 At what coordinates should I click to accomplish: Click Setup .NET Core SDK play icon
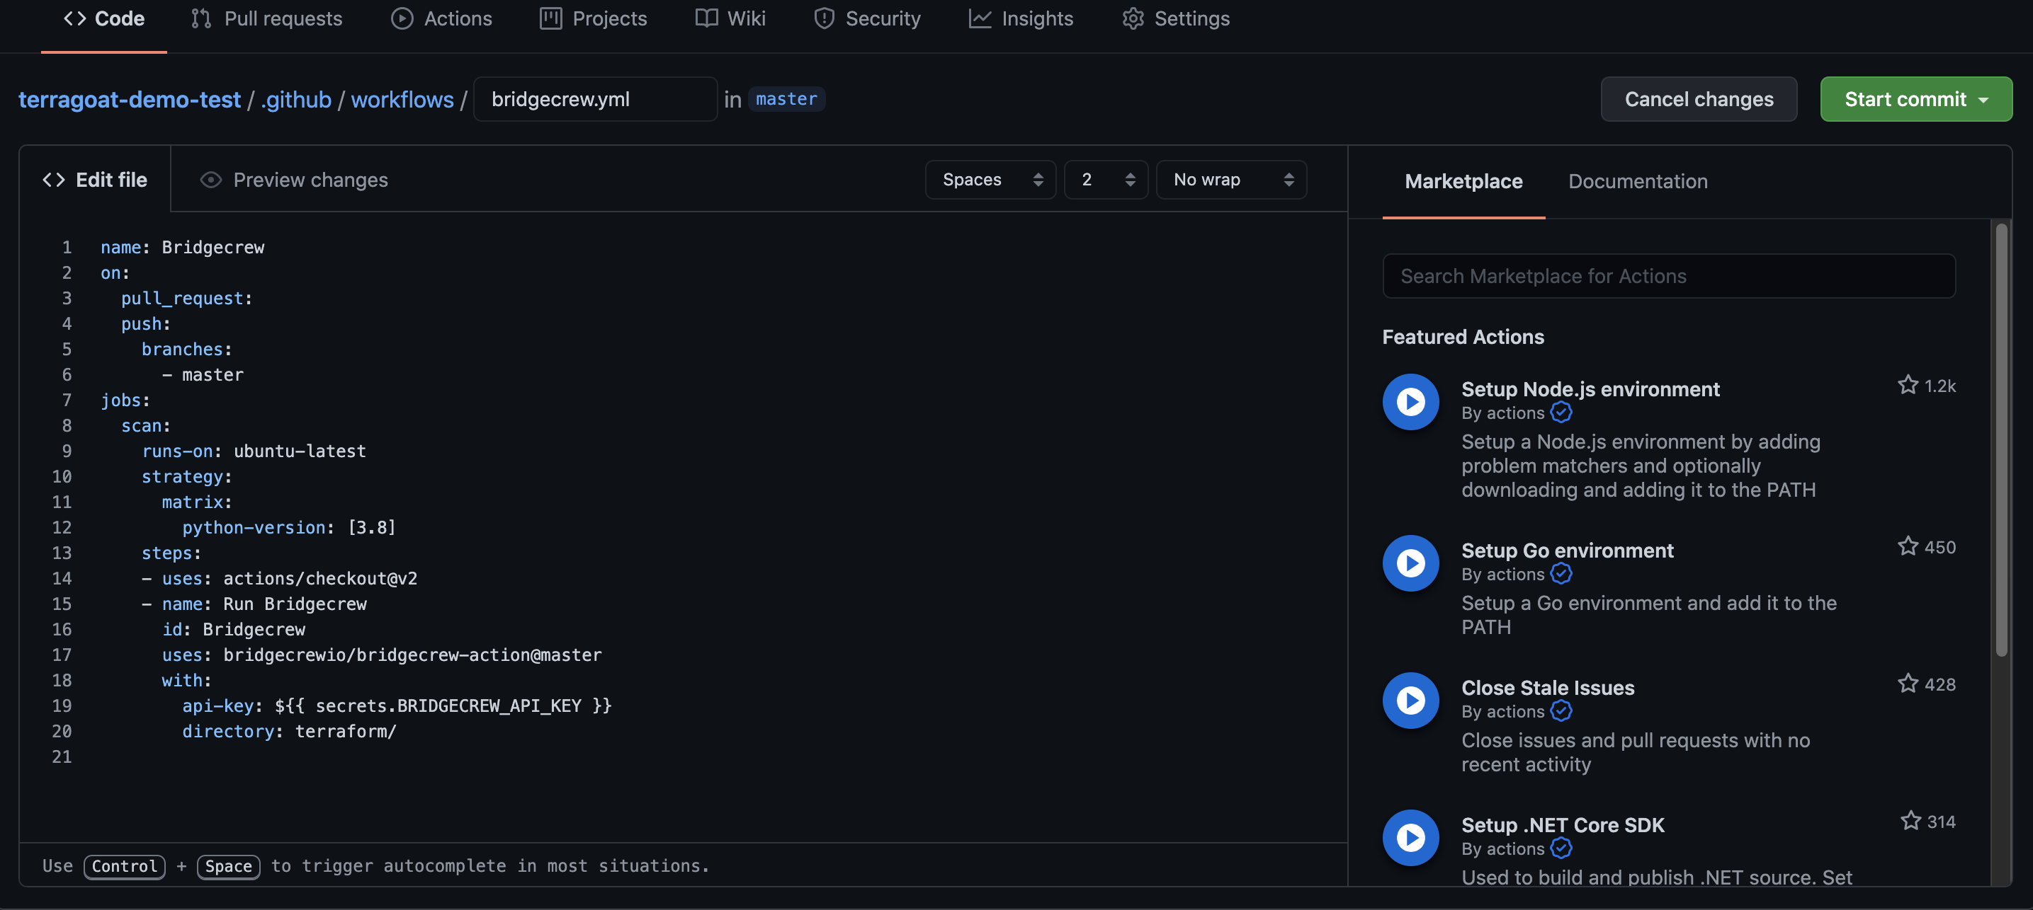click(x=1410, y=837)
